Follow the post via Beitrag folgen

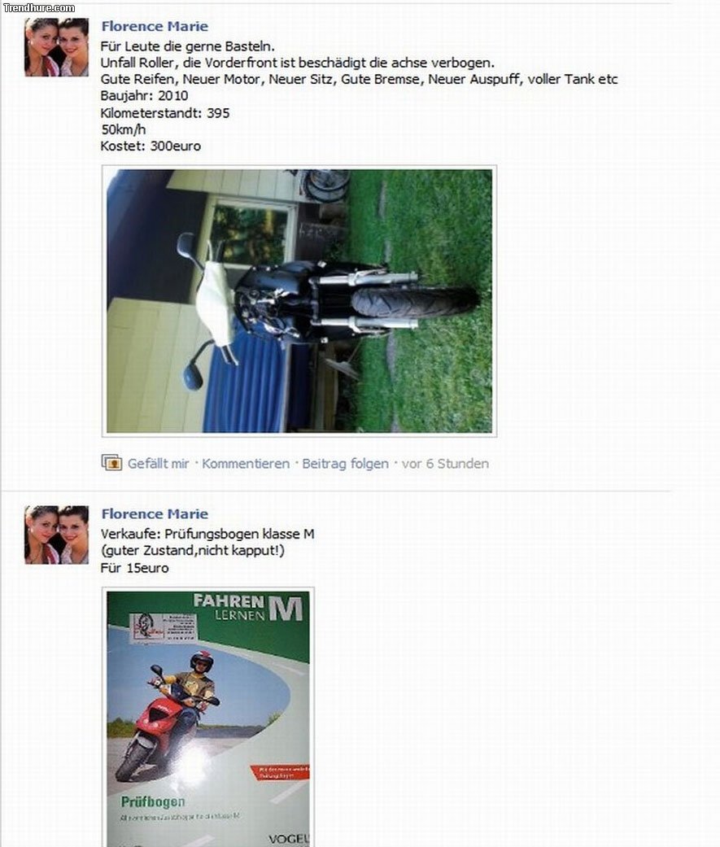[345, 464]
